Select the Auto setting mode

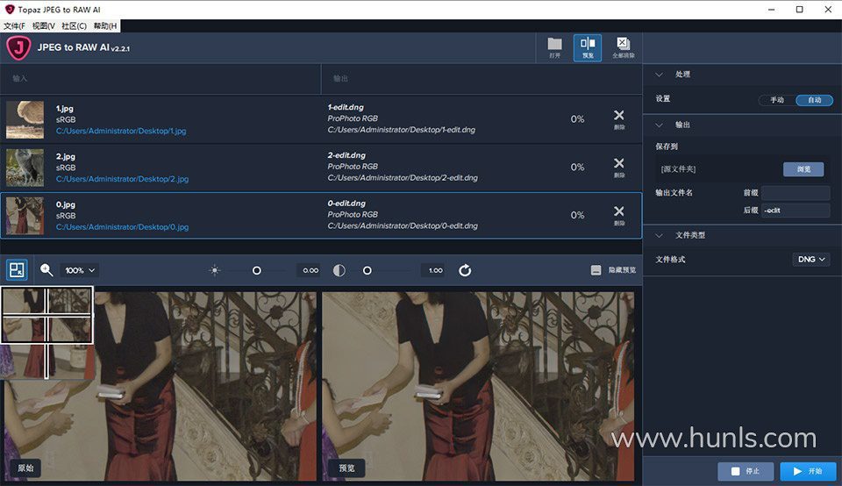click(x=814, y=100)
